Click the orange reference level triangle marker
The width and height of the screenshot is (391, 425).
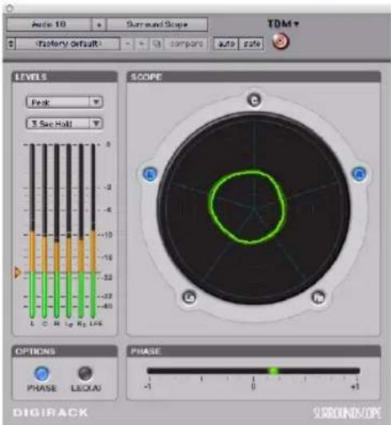coord(18,272)
